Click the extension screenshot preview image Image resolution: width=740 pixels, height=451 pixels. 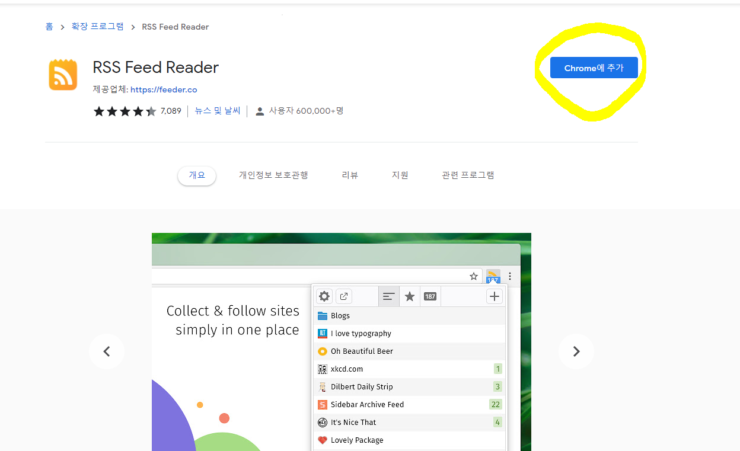click(342, 342)
